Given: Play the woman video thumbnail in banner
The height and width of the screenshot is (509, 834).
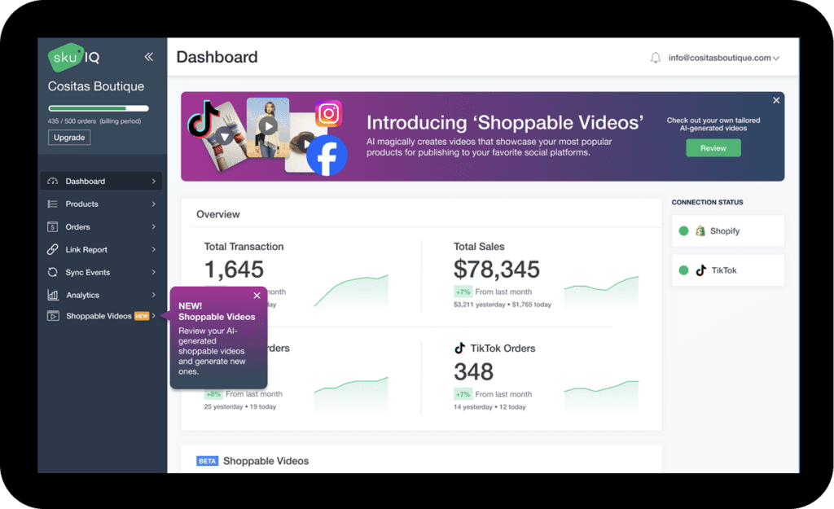Looking at the screenshot, I should pyautogui.click(x=267, y=126).
